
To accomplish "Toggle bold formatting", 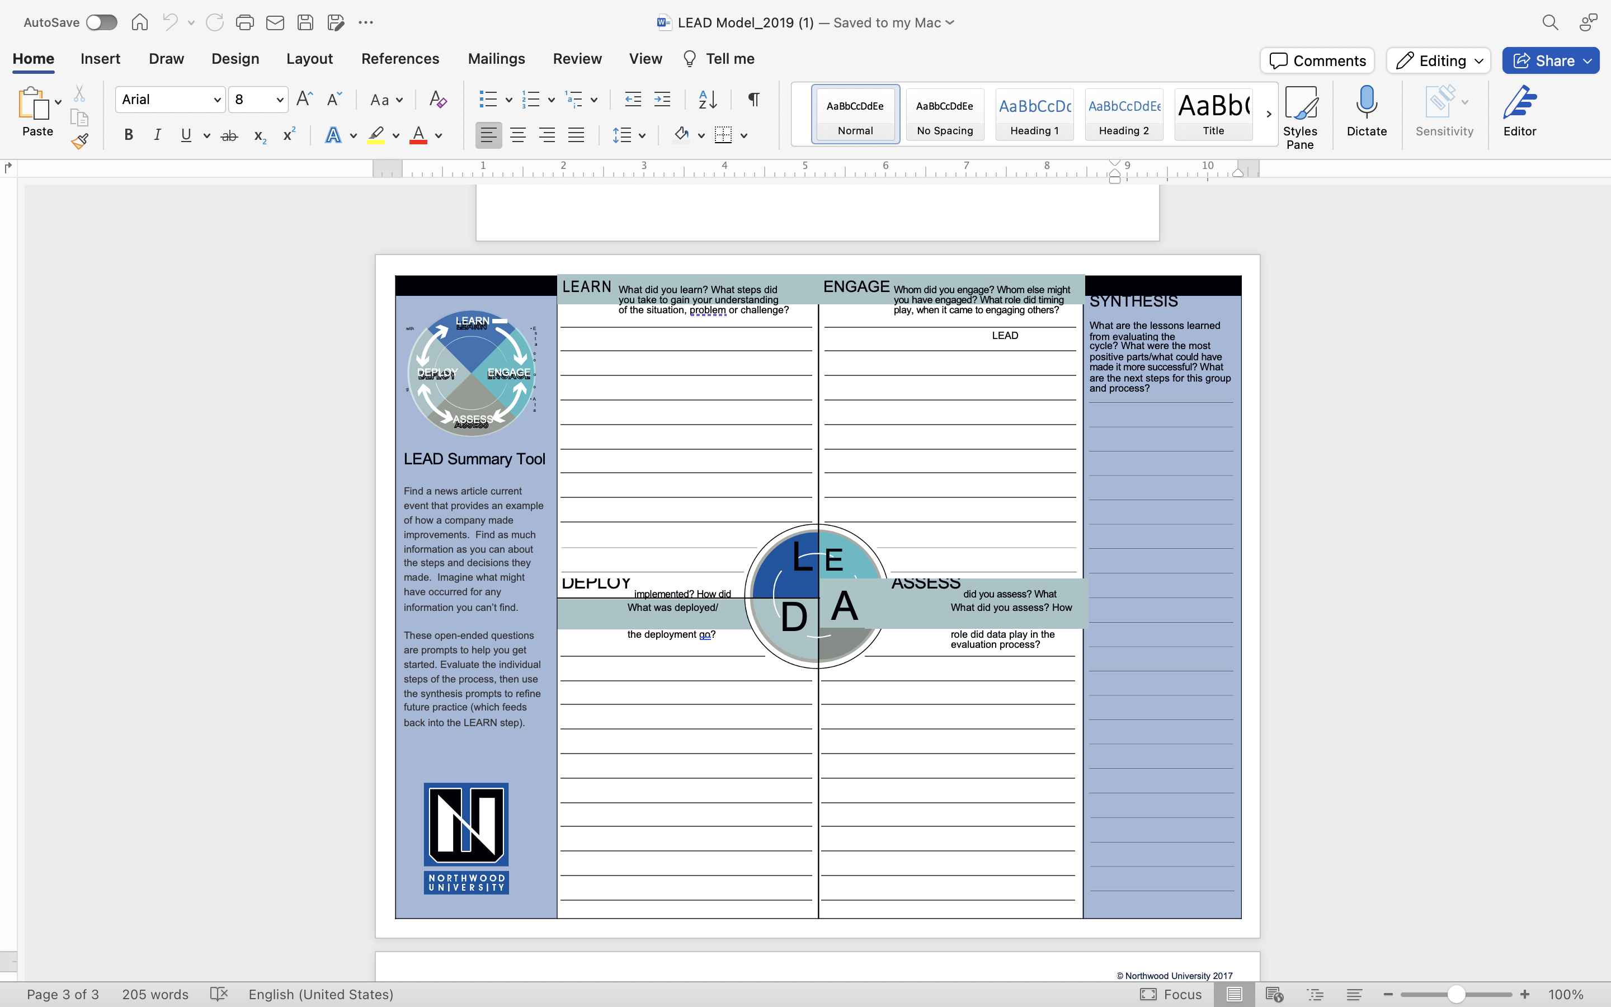I will pos(129,135).
